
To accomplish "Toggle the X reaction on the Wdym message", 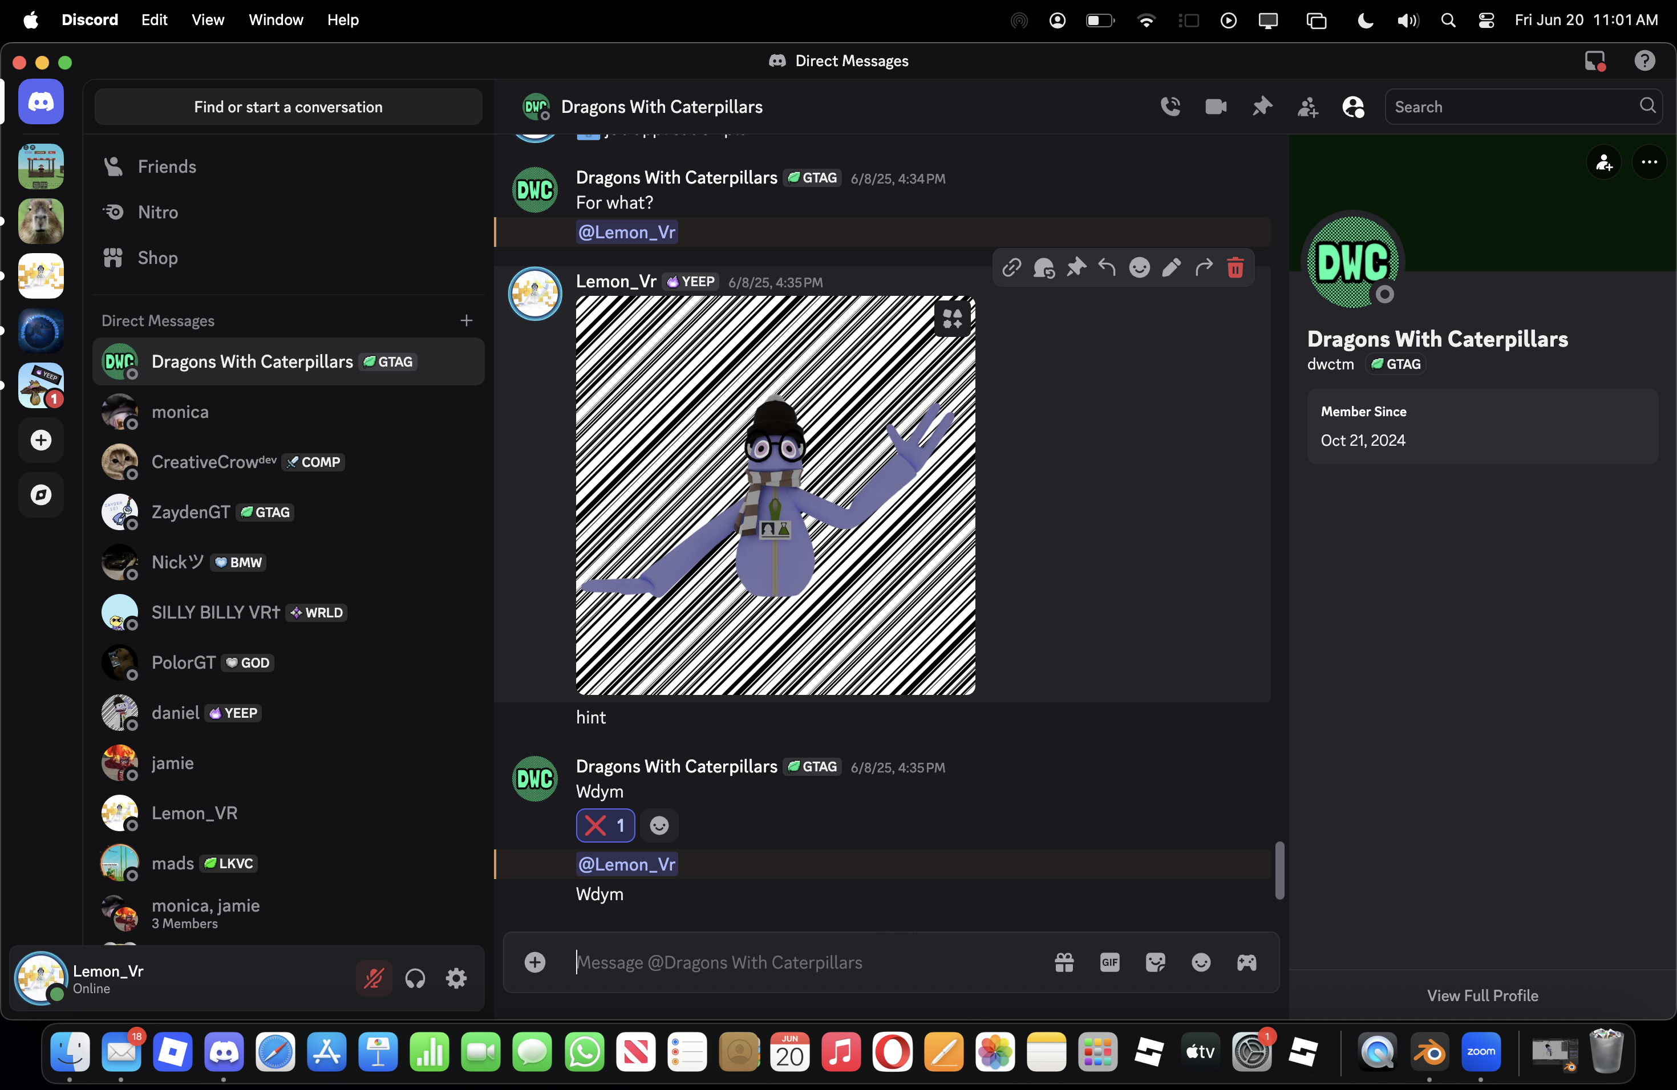I will pyautogui.click(x=605, y=825).
